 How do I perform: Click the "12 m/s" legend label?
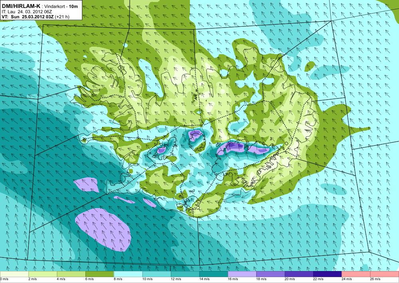(x=176, y=279)
